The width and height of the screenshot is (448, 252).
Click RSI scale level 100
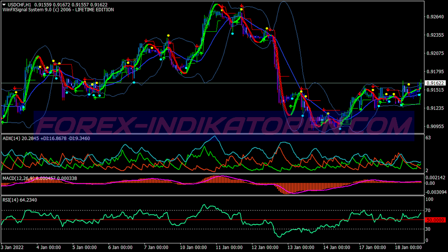click(429, 199)
